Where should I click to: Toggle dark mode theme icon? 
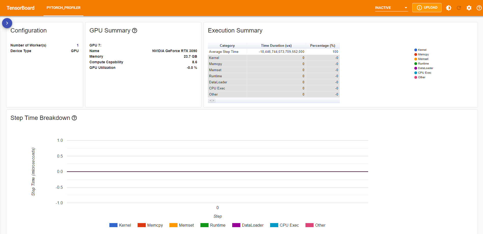point(449,8)
